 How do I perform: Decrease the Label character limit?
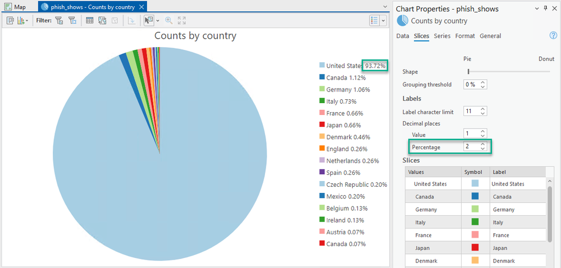[x=483, y=114]
